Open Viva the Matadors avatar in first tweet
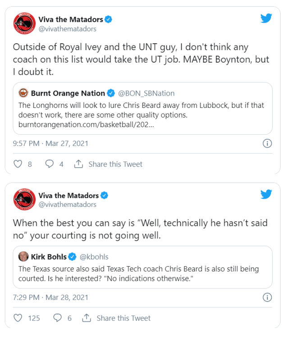Viewport: 283px width, 338px height. (x=24, y=23)
